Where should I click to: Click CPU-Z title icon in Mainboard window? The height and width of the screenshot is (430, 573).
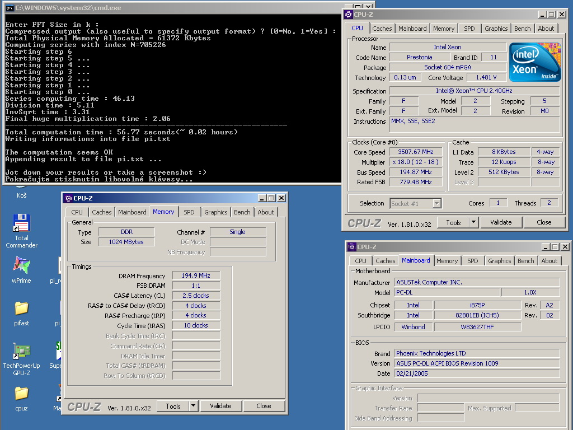pos(351,247)
